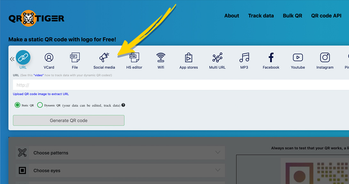Viewport: 349px width, 184px height.
Task: Open the Track data menu item
Action: coord(261,16)
